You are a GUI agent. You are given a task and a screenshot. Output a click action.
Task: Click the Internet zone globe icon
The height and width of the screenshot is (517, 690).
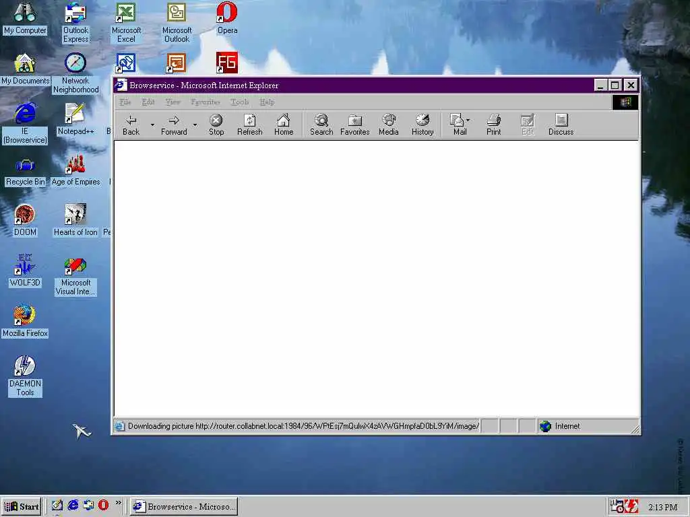click(545, 426)
